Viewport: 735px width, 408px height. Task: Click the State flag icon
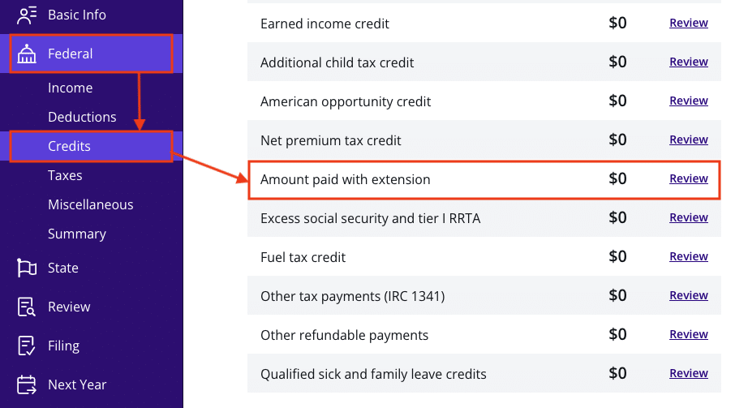[x=27, y=268]
